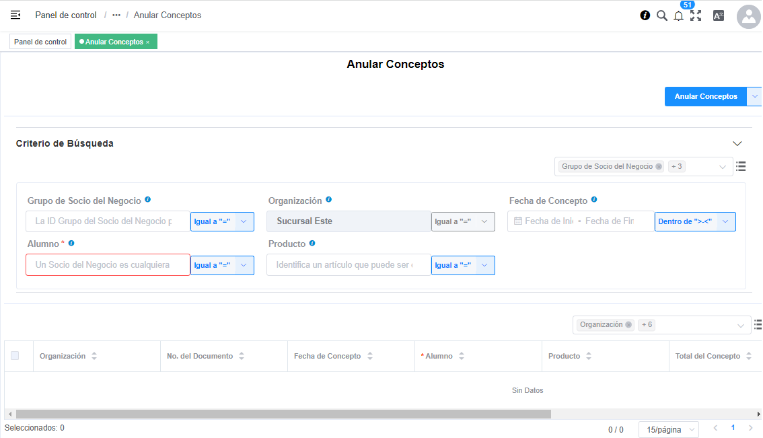Toggle the sidebar menu hamburger icon

pyautogui.click(x=15, y=15)
